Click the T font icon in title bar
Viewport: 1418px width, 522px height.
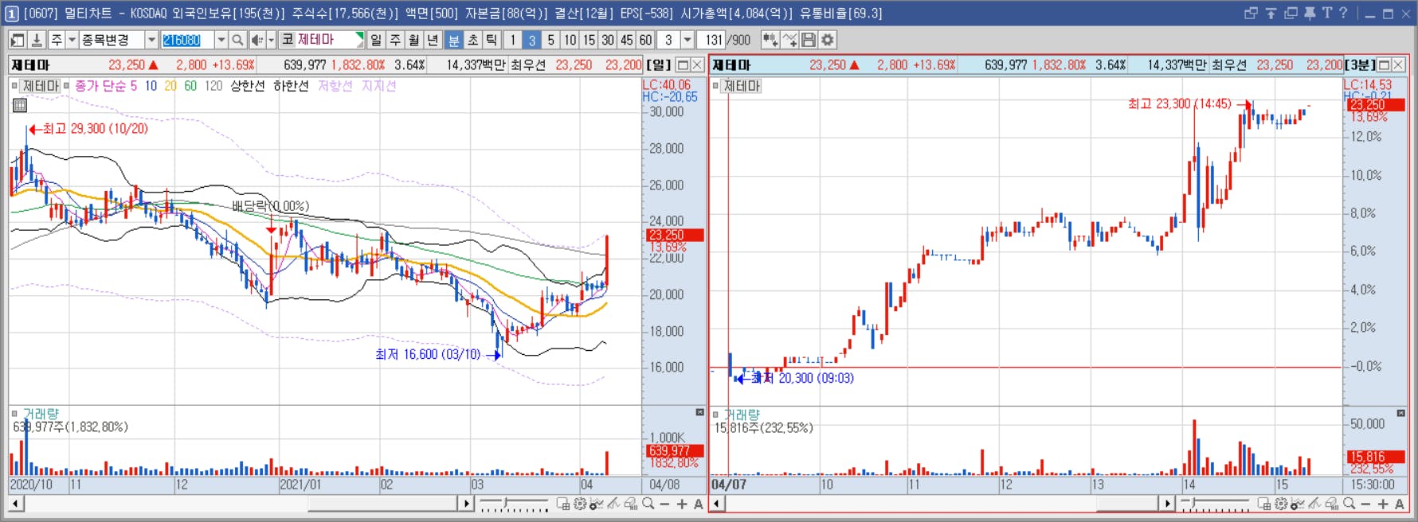pyautogui.click(x=1327, y=14)
